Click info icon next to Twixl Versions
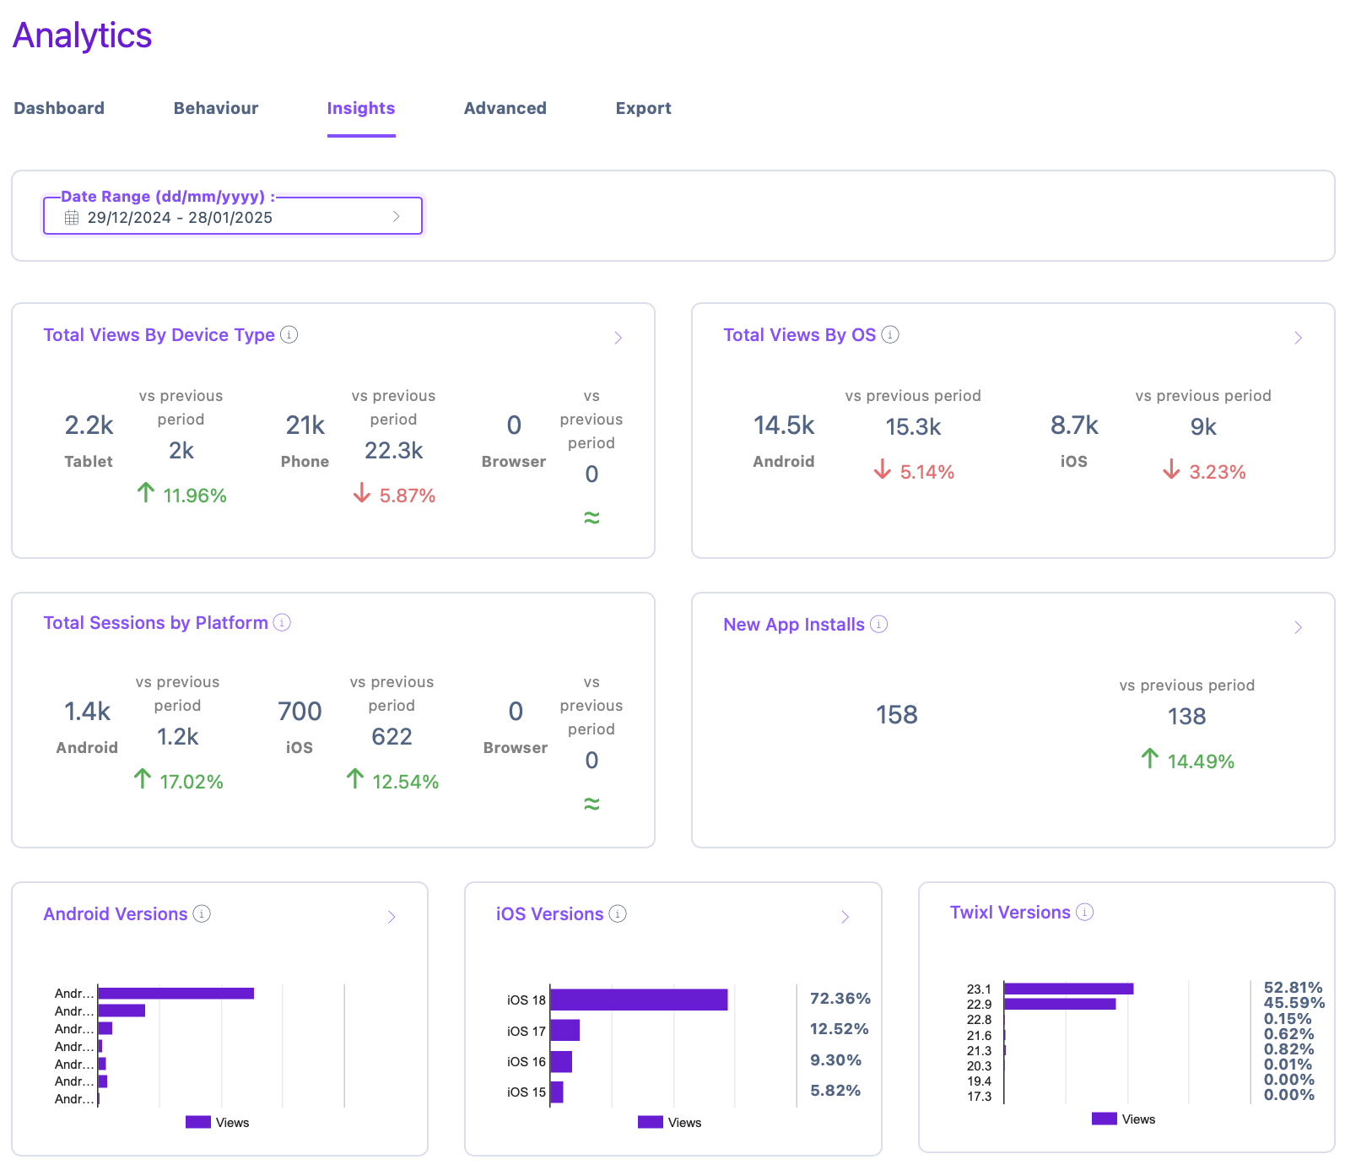This screenshot has height=1165, width=1345. point(1085,912)
